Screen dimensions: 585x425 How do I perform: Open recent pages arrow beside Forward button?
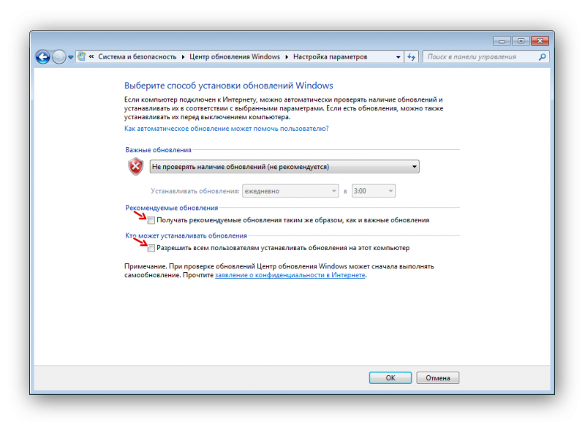70,58
